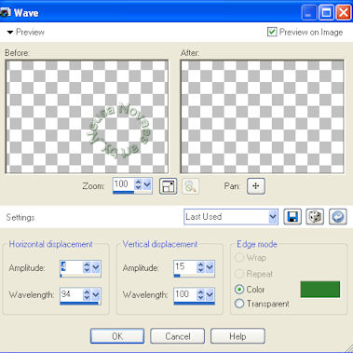Screen dimensions: 353x353
Task: Adjust Horizontal Wavelength using spinner arrows
Action: [x=87, y=294]
